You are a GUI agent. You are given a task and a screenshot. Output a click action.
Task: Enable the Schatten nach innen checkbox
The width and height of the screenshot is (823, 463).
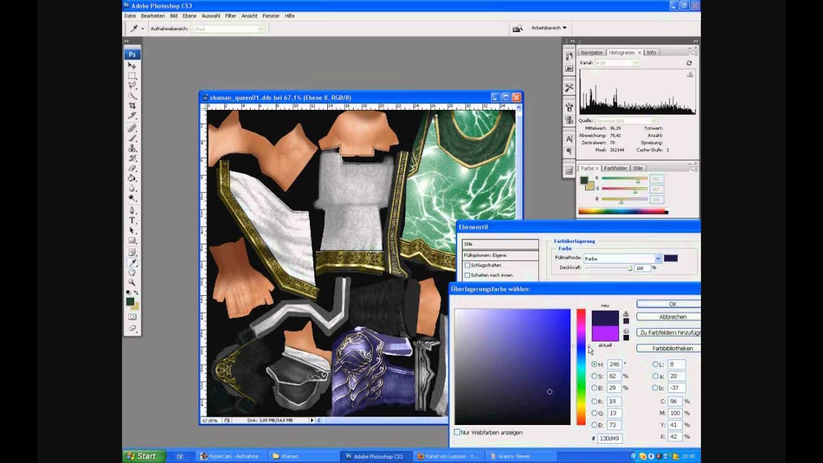pos(467,275)
